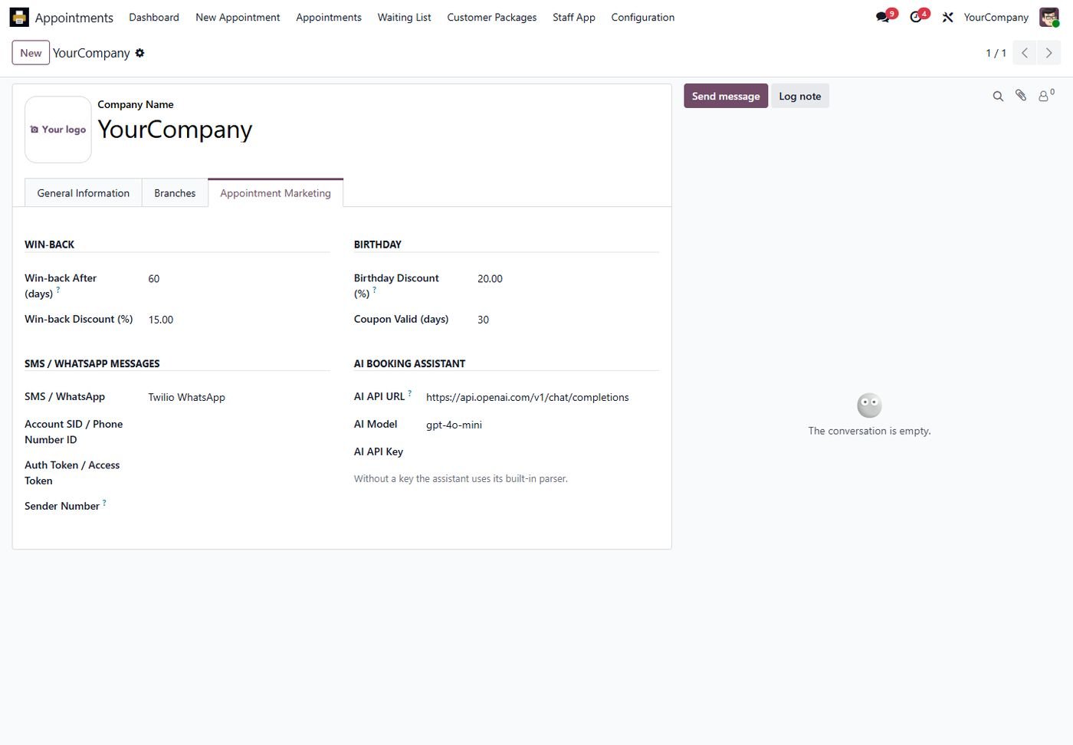This screenshot has height=745, width=1073.
Task: Click the Send message button
Action: tap(726, 96)
